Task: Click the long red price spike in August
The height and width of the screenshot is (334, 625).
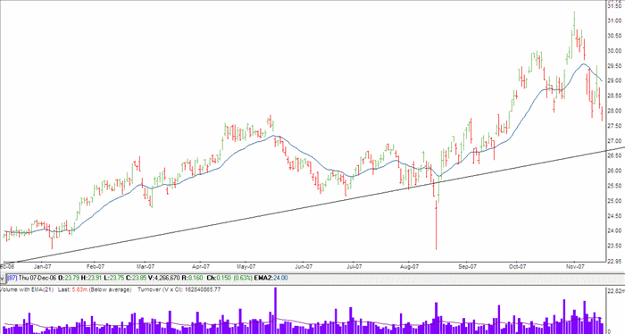Action: pos(436,225)
